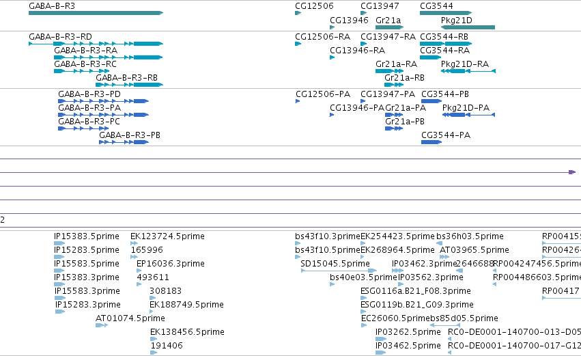Click the EP16036.3prime feature label
This screenshot has width=581, height=356.
pos(171,264)
